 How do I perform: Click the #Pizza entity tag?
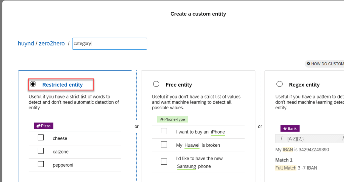44,126
